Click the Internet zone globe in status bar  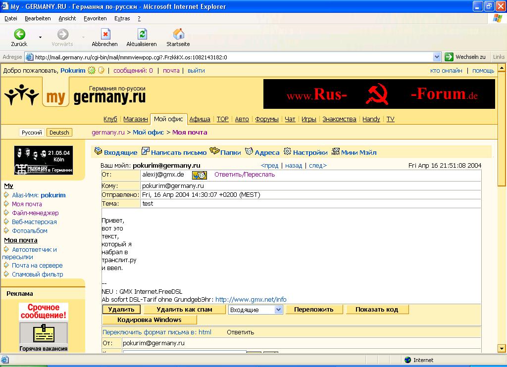click(x=408, y=360)
